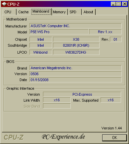Click the BIOS Version field 0506
Image resolution: width=129 pixels, height=144 pixels.
pos(75,74)
